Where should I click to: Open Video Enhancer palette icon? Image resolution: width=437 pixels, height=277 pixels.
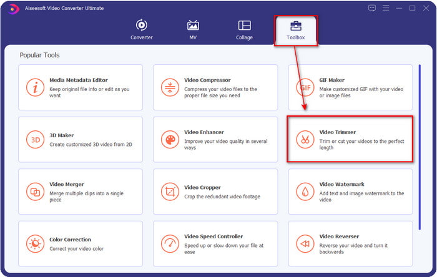pyautogui.click(x=170, y=139)
